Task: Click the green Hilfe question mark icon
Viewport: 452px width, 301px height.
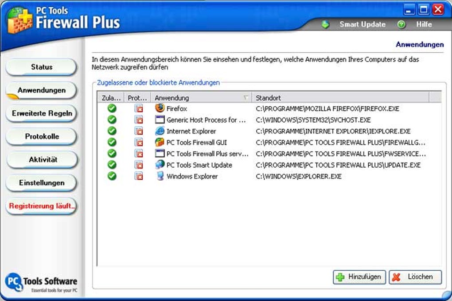Action: click(x=401, y=24)
